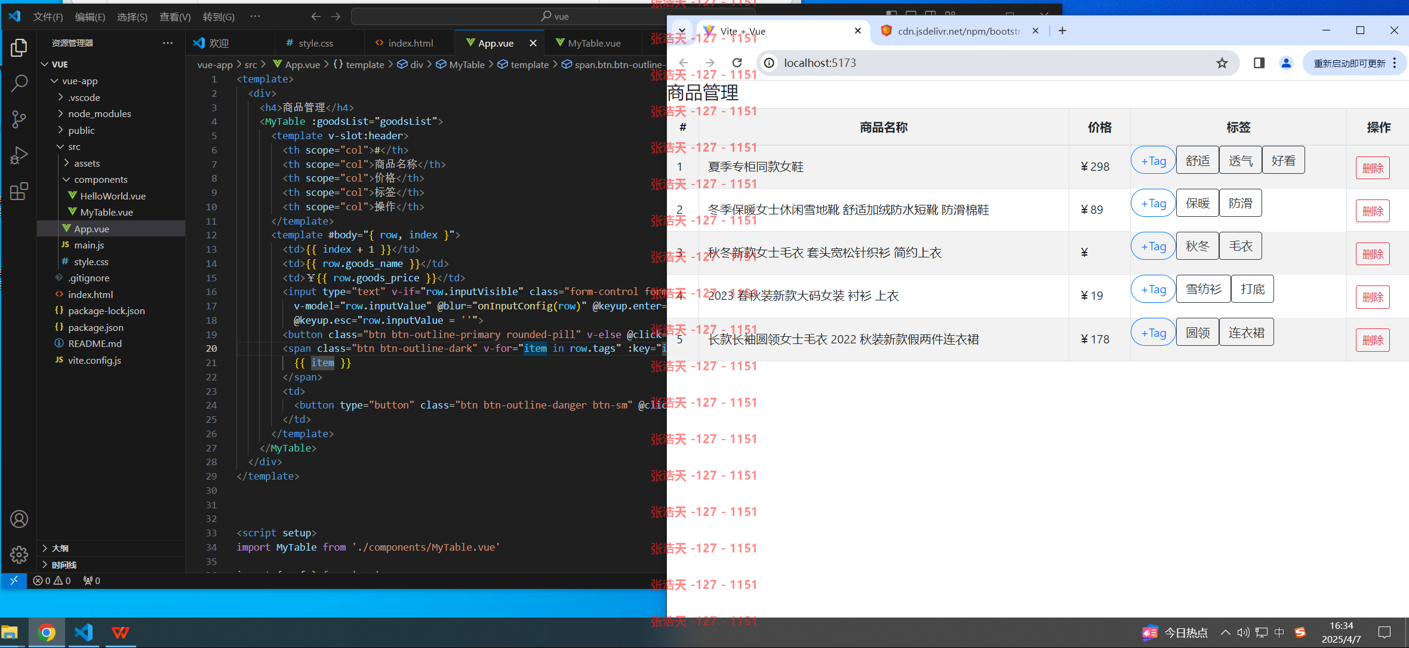This screenshot has width=1409, height=648.
Task: Open Chrome three-dot menu
Action: (x=1395, y=63)
